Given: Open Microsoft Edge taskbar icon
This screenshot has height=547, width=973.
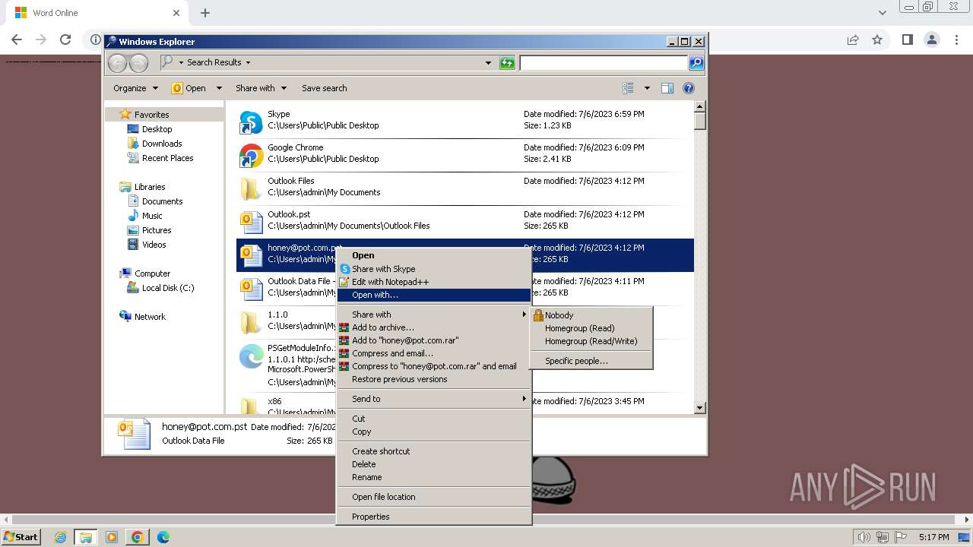Looking at the screenshot, I should tap(163, 537).
